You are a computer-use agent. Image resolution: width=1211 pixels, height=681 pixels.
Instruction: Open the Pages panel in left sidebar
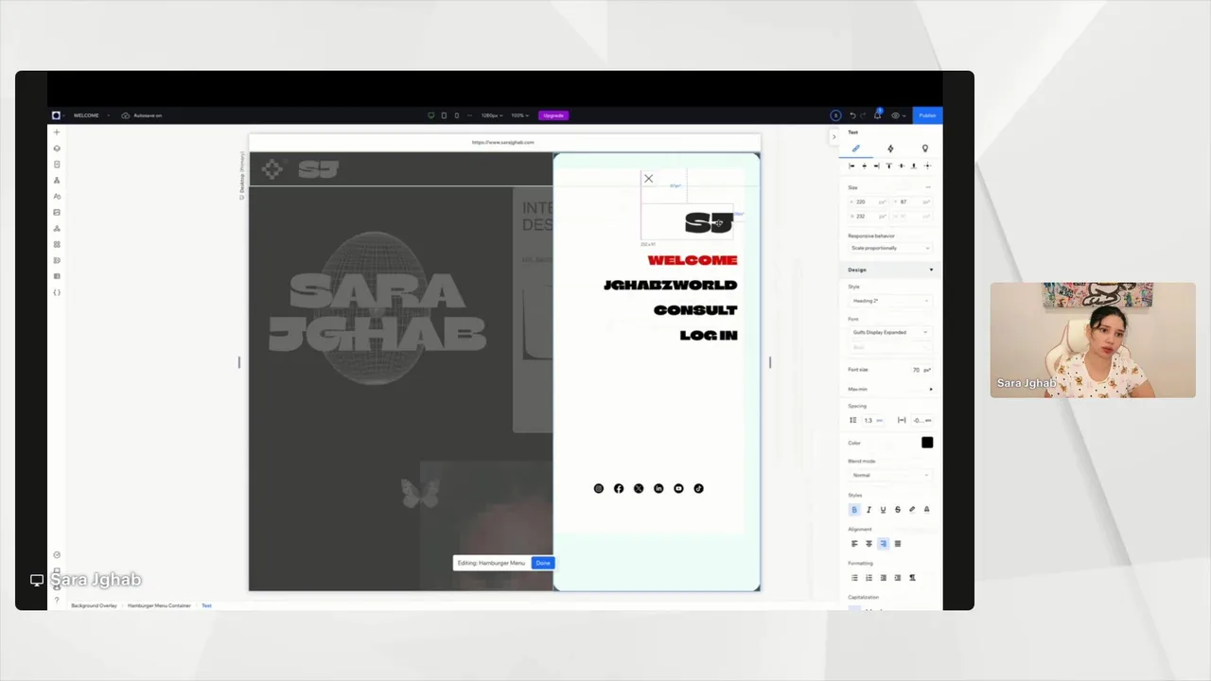57,165
